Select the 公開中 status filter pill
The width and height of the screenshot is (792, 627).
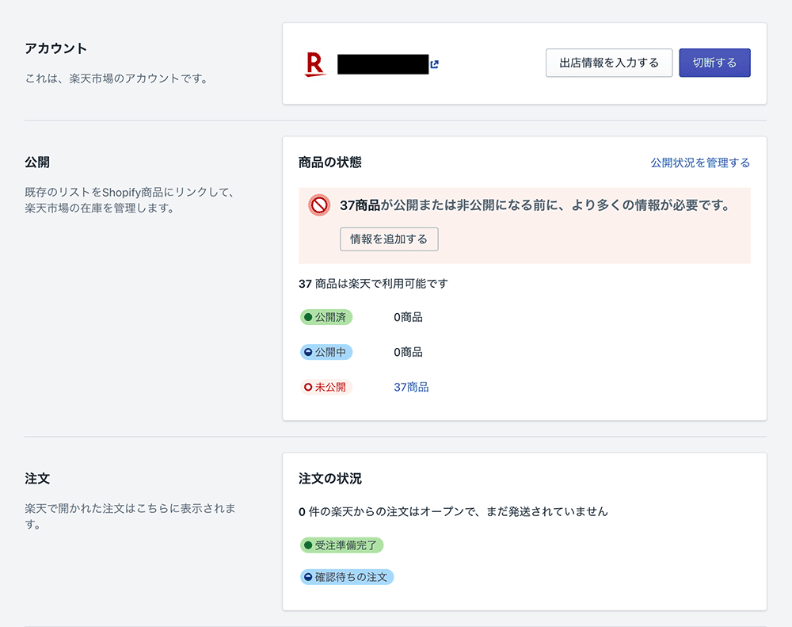click(x=326, y=352)
